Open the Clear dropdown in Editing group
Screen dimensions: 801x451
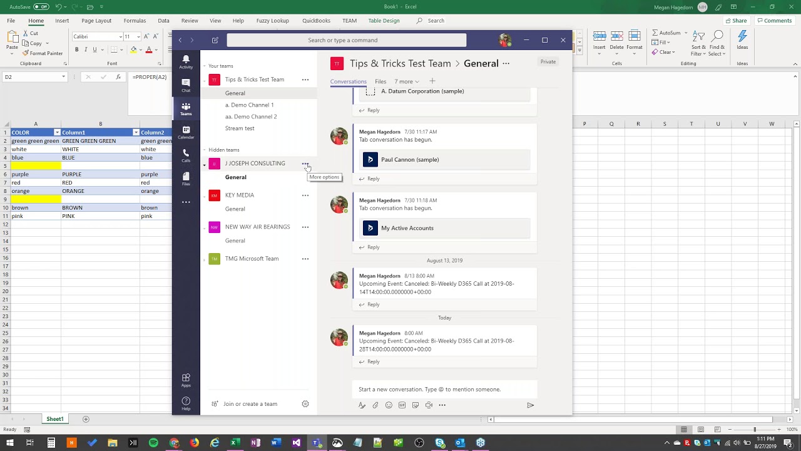(675, 53)
